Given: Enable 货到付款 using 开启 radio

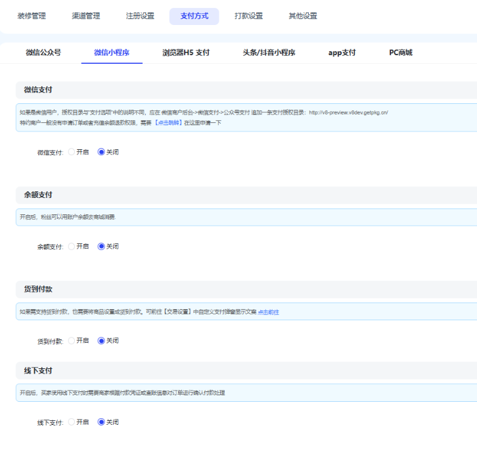Looking at the screenshot, I should tap(72, 341).
